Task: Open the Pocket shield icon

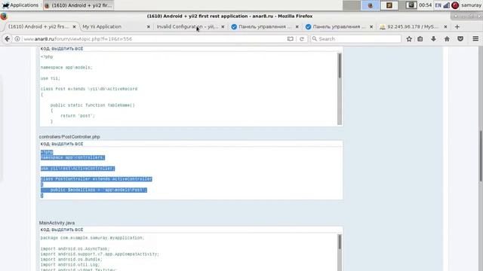Action: click(460, 38)
